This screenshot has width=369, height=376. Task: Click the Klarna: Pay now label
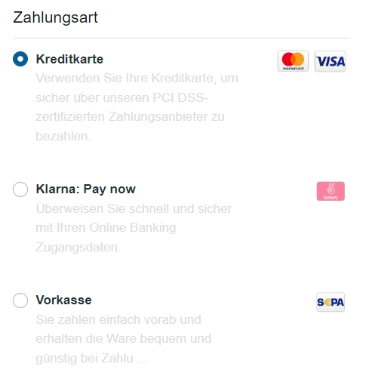point(86,190)
